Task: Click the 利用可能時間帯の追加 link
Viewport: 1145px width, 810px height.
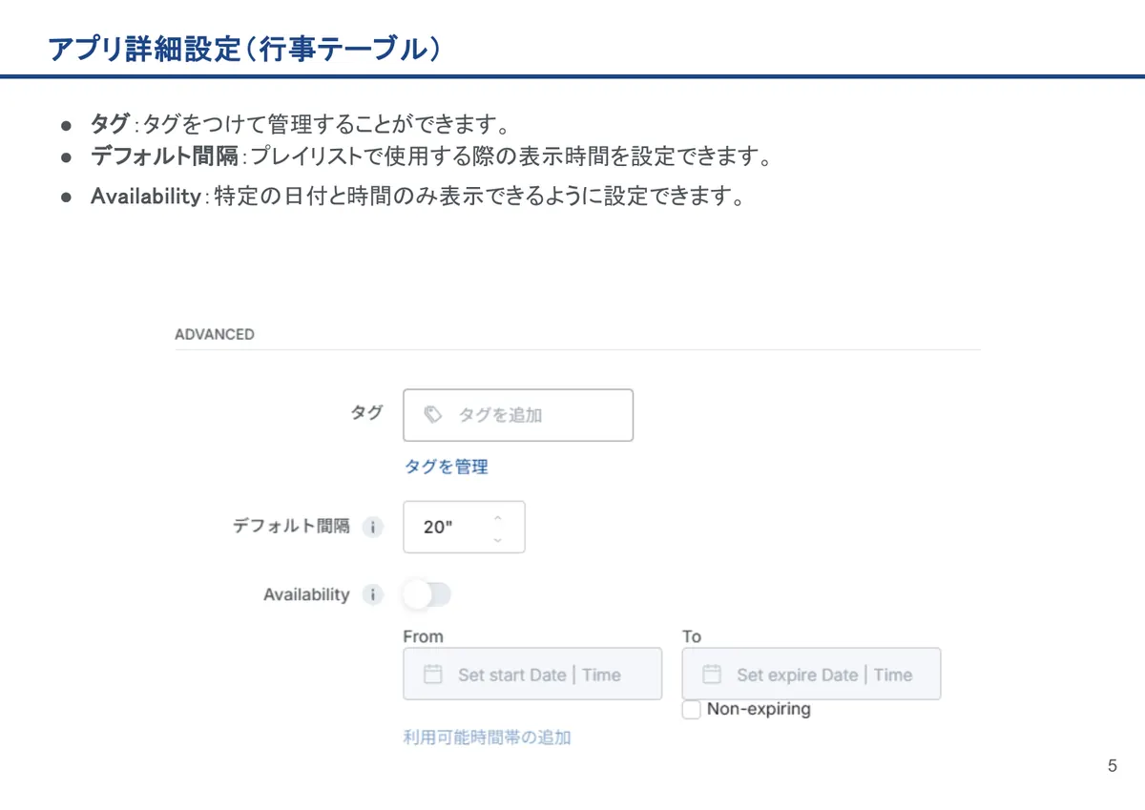Action: click(x=488, y=737)
